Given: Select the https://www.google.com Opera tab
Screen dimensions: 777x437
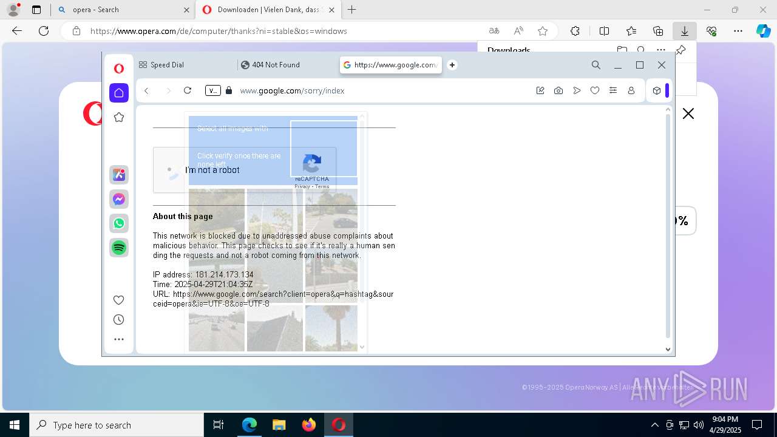Looking at the screenshot, I should (x=391, y=65).
